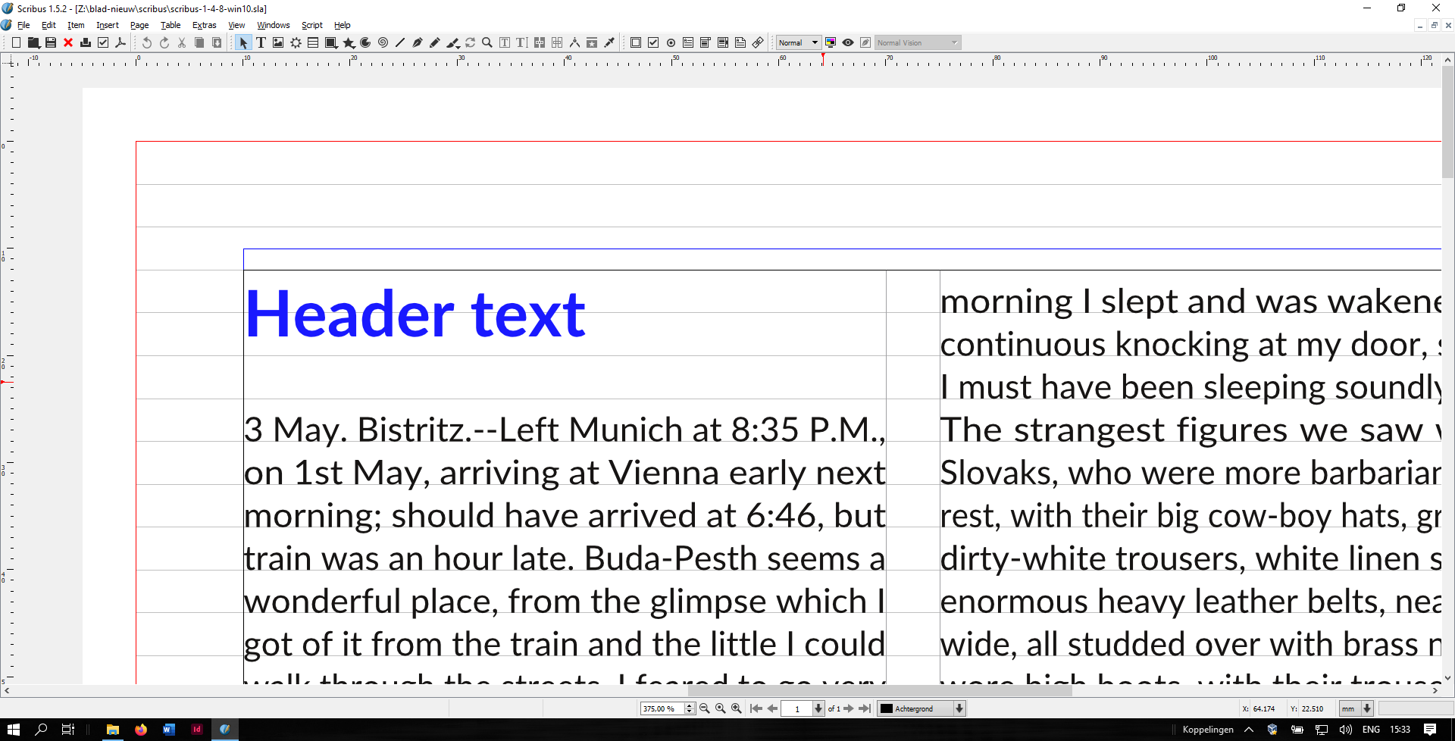Toggle edit in preview mode button
The image size is (1455, 741).
[865, 43]
